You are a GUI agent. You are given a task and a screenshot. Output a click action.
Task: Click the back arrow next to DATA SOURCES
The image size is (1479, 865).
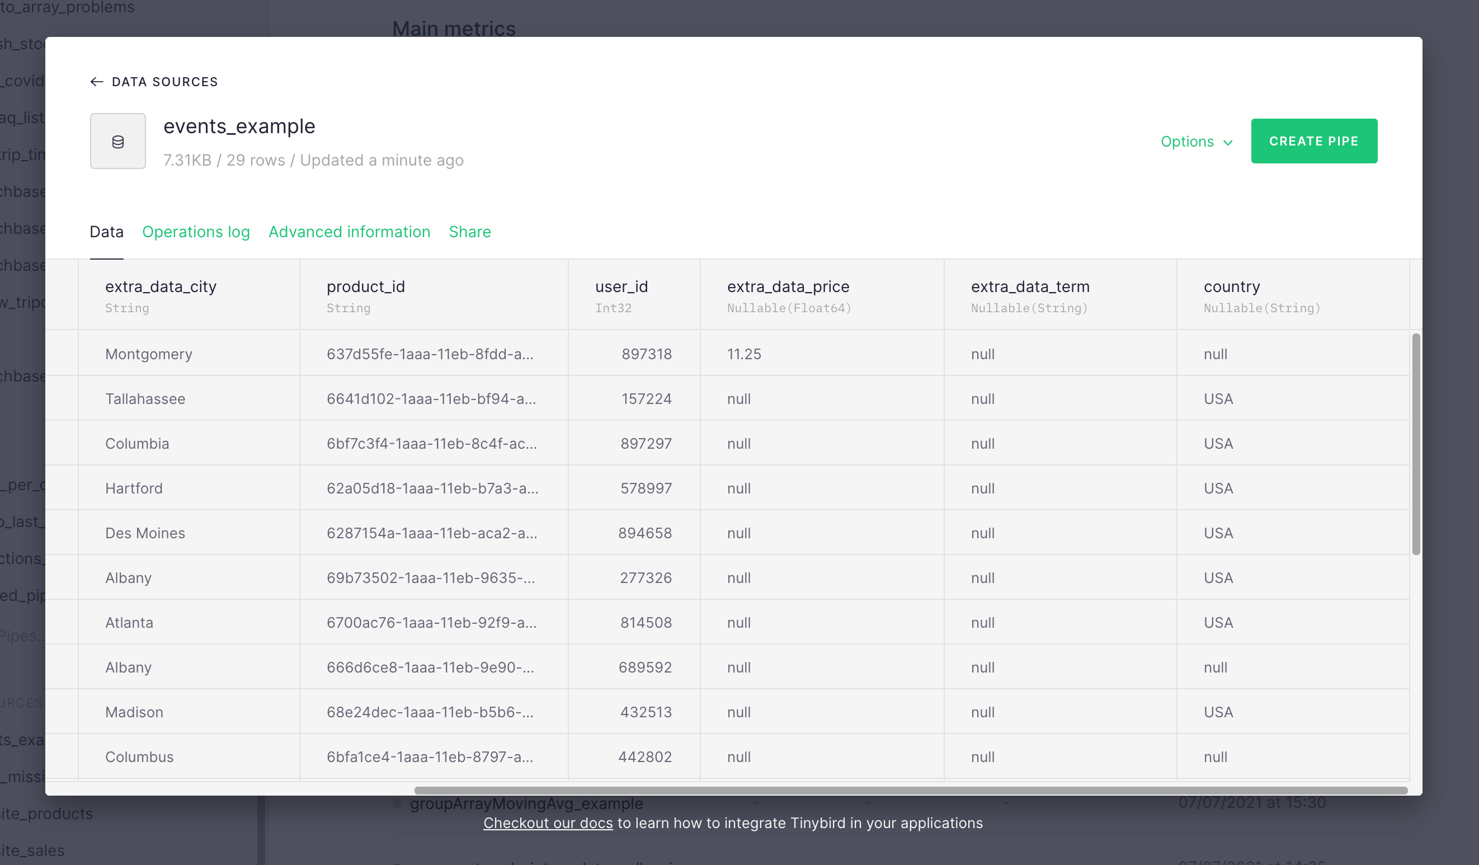[97, 82]
